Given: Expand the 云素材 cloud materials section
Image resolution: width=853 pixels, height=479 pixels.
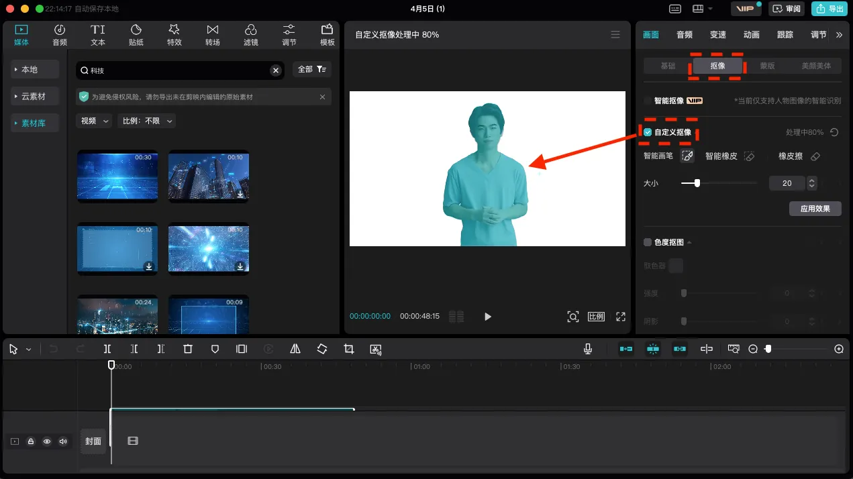Looking at the screenshot, I should click(35, 96).
